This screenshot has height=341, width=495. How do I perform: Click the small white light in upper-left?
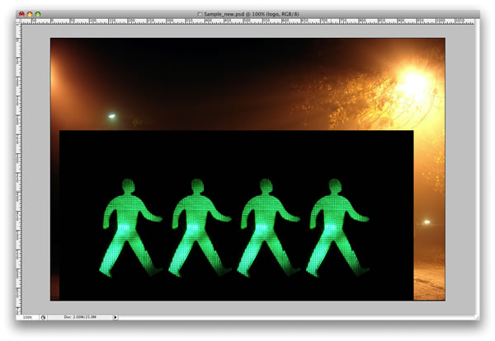pyautogui.click(x=111, y=116)
